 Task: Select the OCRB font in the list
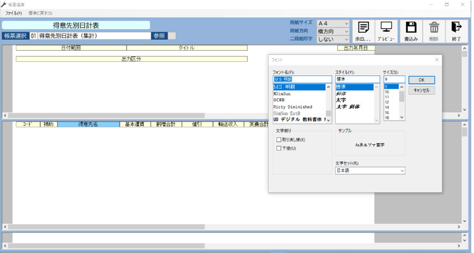tap(279, 100)
